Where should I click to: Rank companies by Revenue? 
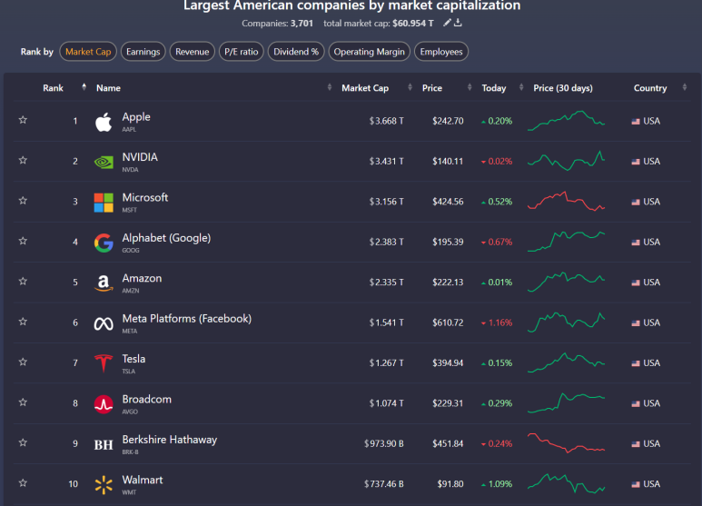(192, 52)
